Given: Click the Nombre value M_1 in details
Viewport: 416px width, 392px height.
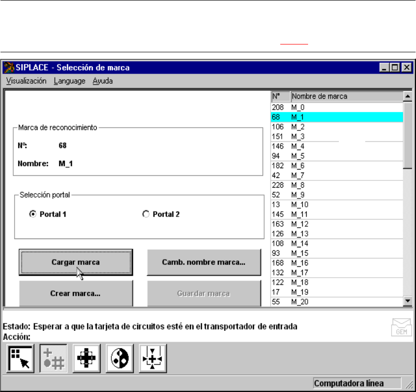Looking at the screenshot, I should 65,164.
